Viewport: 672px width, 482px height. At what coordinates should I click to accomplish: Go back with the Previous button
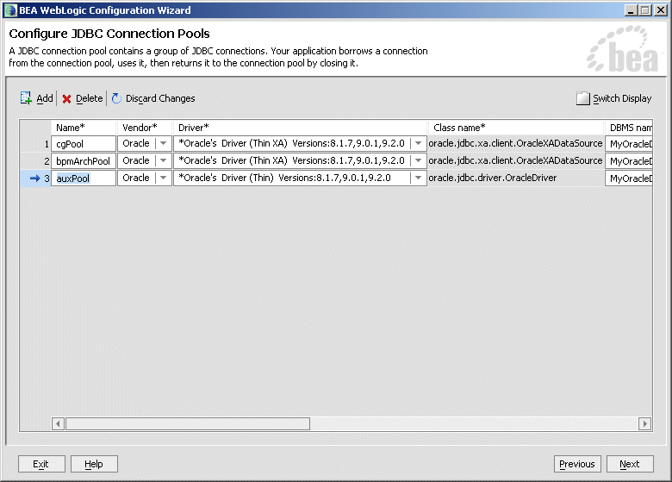click(x=577, y=464)
